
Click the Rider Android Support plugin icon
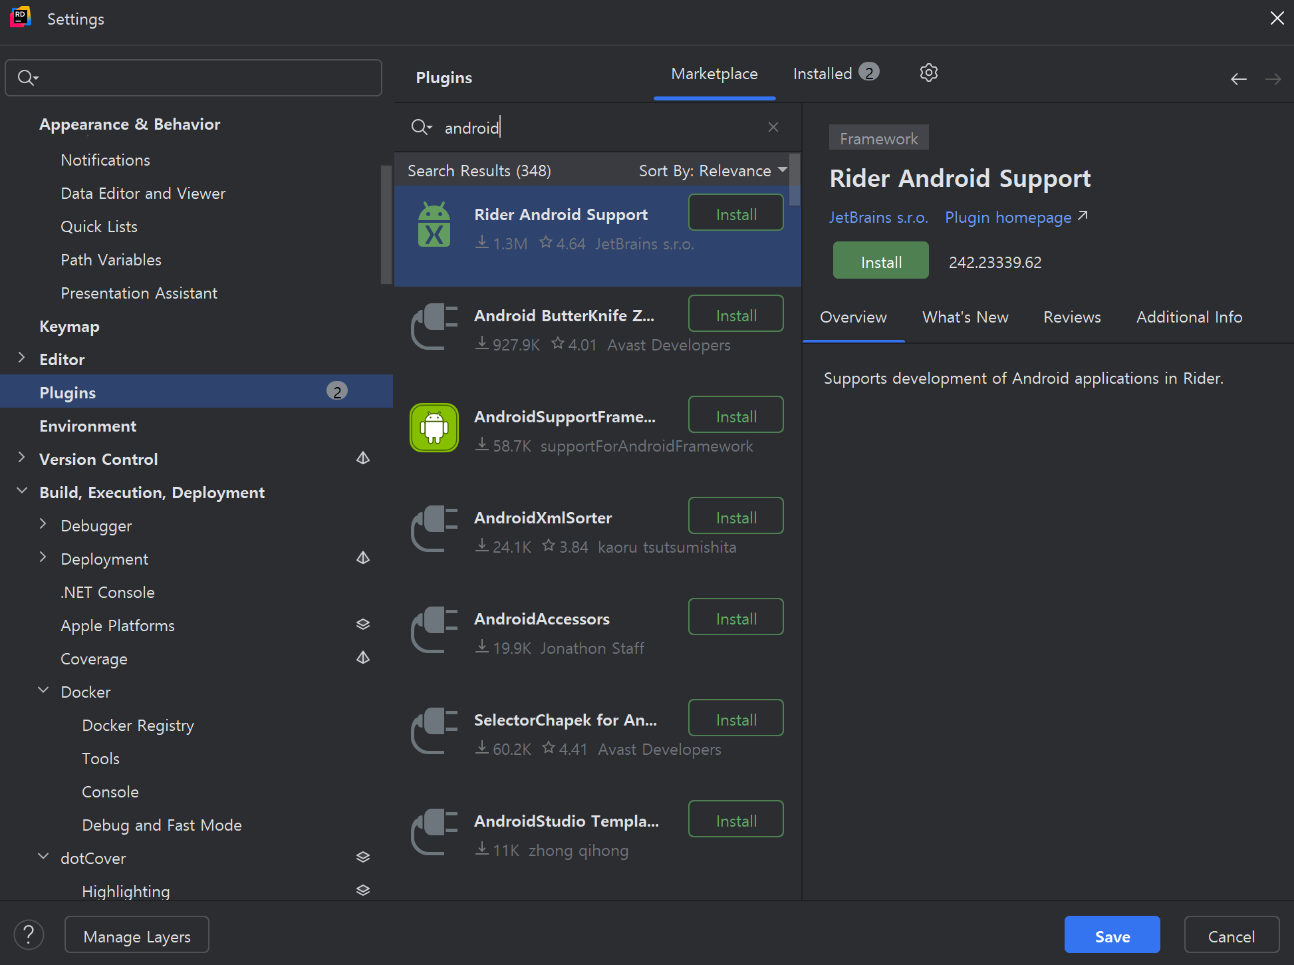click(x=434, y=226)
